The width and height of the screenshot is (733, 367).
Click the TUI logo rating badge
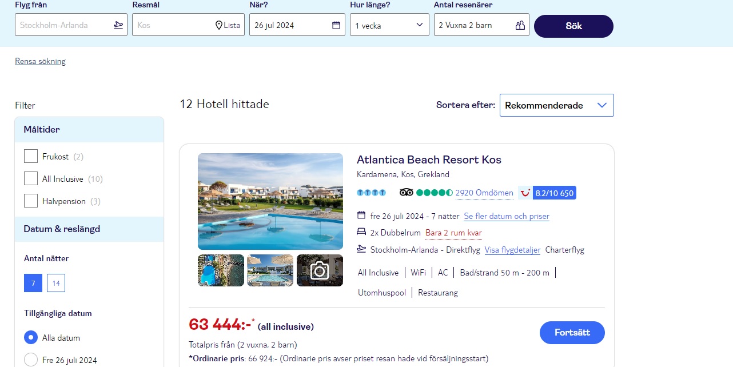coord(525,193)
